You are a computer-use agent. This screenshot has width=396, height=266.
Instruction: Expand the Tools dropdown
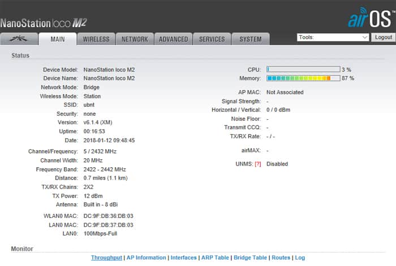pyautogui.click(x=333, y=37)
